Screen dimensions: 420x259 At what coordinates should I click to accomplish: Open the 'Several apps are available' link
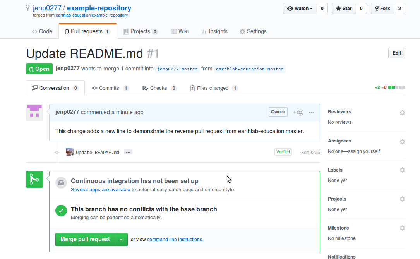[x=100, y=190]
